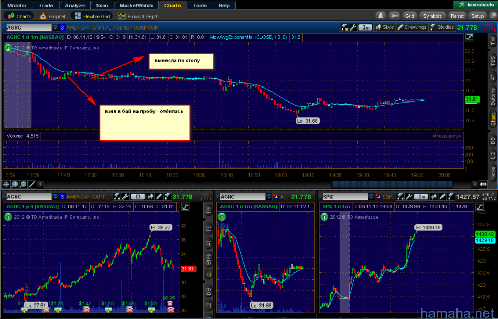Click the SPX chart style candles icon
Screen dimensions: 498x319
click(434, 197)
